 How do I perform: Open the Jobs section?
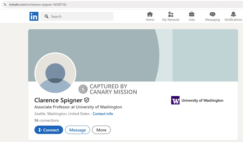(192, 16)
